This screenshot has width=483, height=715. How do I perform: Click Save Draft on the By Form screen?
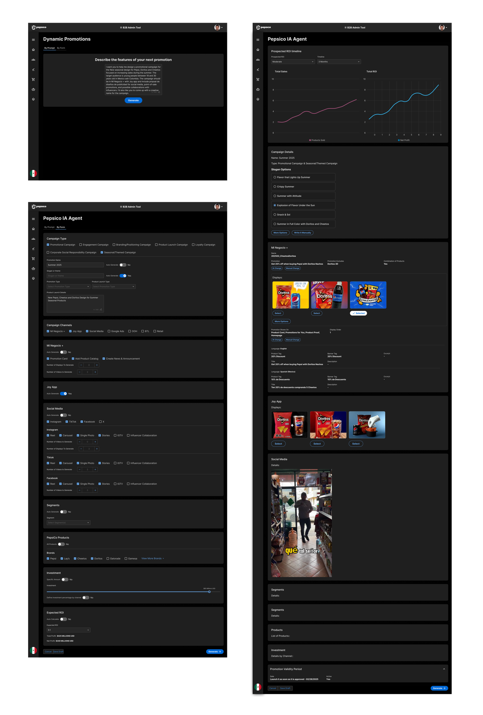point(58,652)
